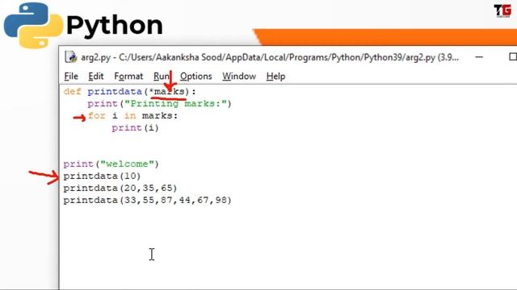Maximize the arg2.py editor window
This screenshot has height=290, width=517.
point(513,57)
